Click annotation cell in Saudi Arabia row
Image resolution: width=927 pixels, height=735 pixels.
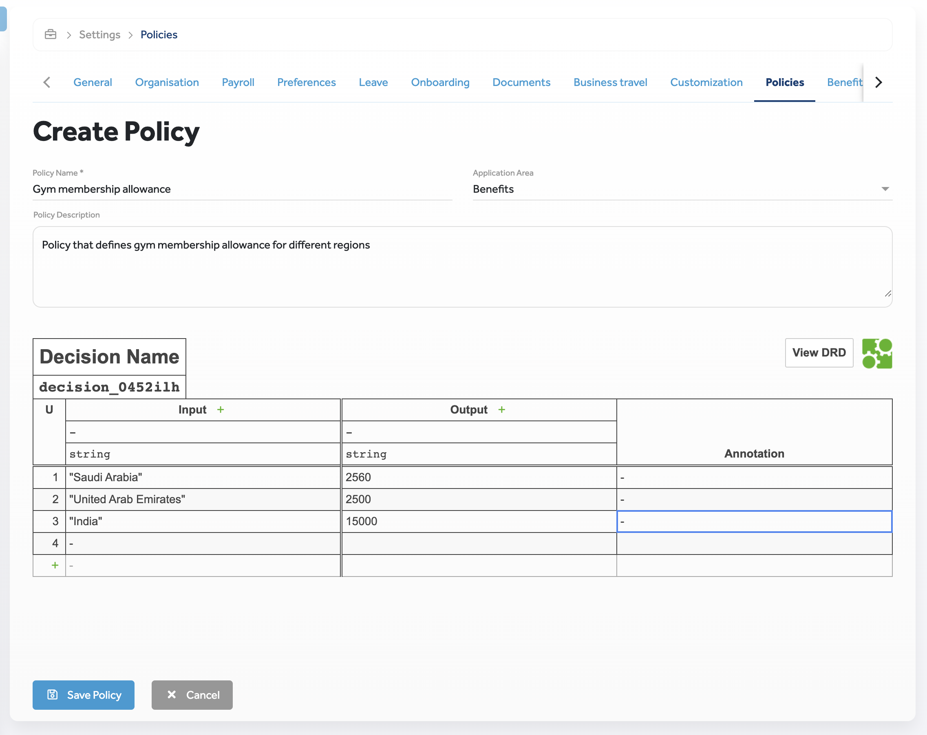click(754, 477)
